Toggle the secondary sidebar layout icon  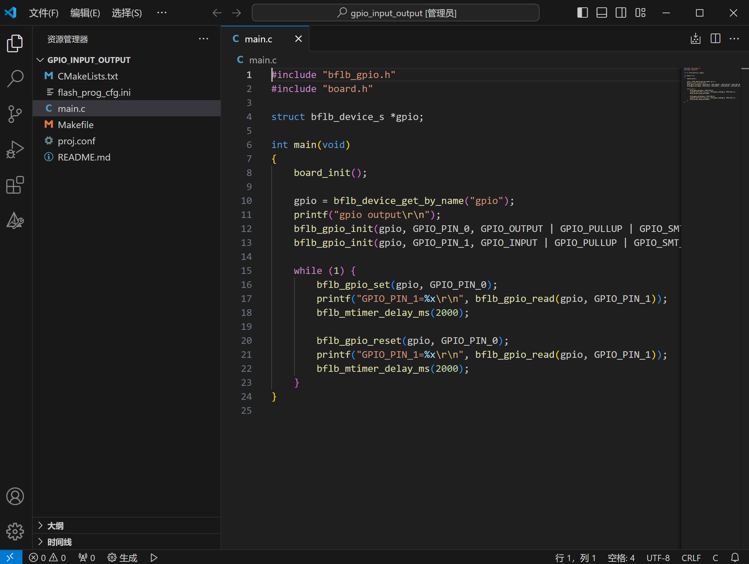(x=621, y=13)
